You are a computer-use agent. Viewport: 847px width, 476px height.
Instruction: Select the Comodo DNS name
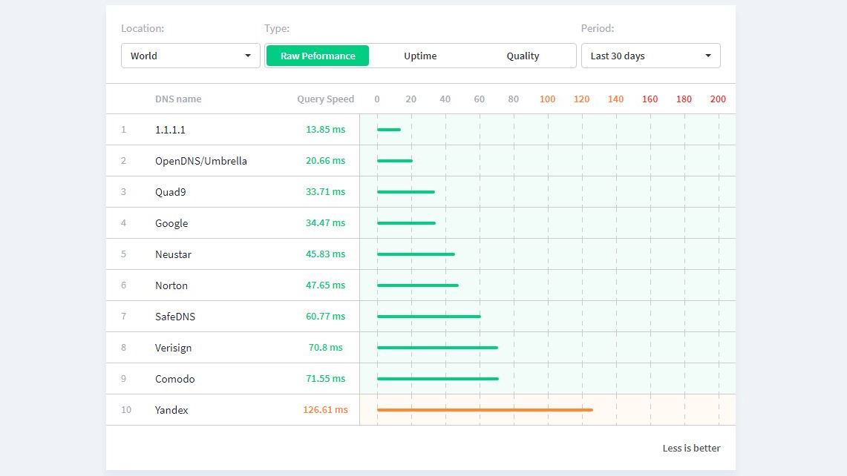[175, 379]
